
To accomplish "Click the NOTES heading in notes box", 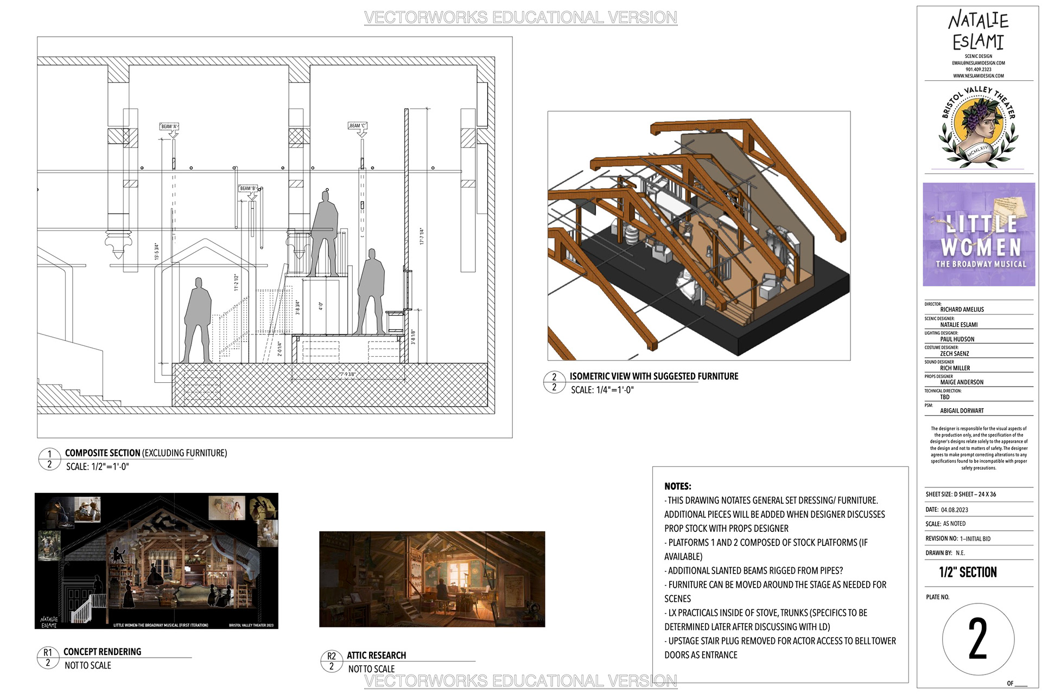I will (677, 486).
